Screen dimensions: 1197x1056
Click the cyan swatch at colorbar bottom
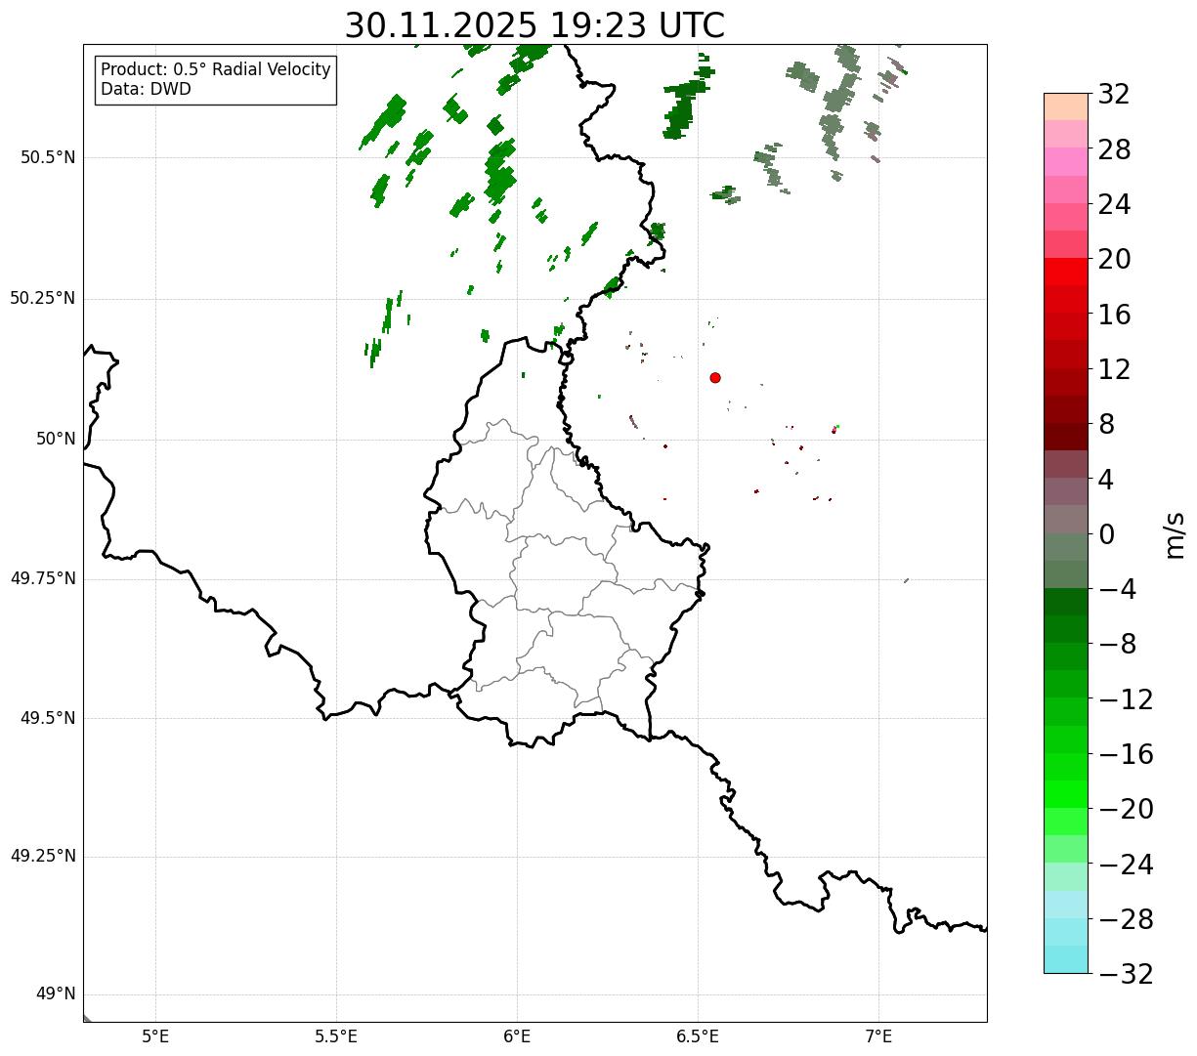(x=1066, y=960)
